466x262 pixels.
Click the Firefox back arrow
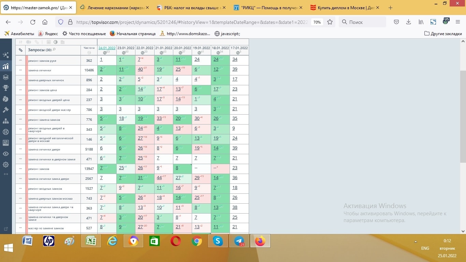(x=8, y=22)
